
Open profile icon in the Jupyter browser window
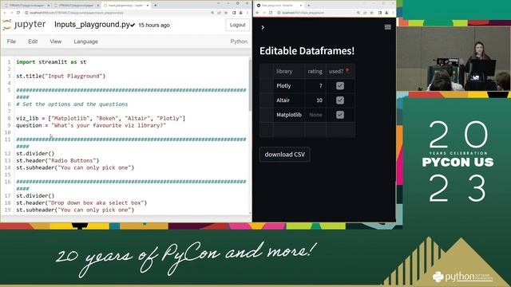click(240, 13)
